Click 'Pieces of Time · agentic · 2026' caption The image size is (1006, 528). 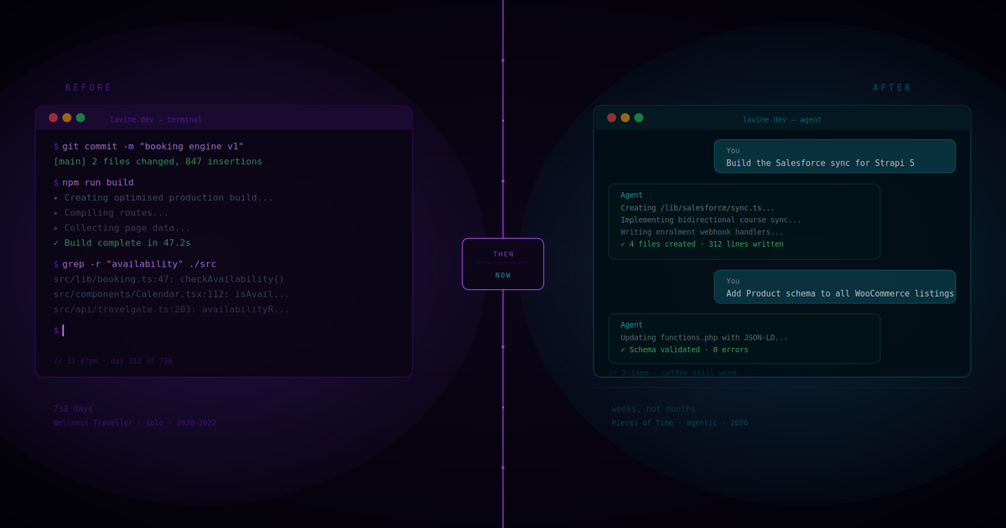click(680, 423)
